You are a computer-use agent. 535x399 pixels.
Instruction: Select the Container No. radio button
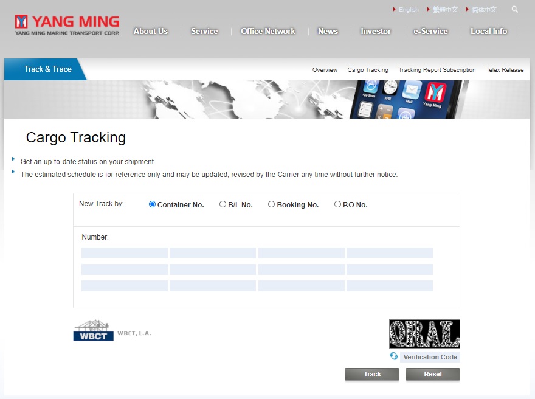(x=152, y=204)
